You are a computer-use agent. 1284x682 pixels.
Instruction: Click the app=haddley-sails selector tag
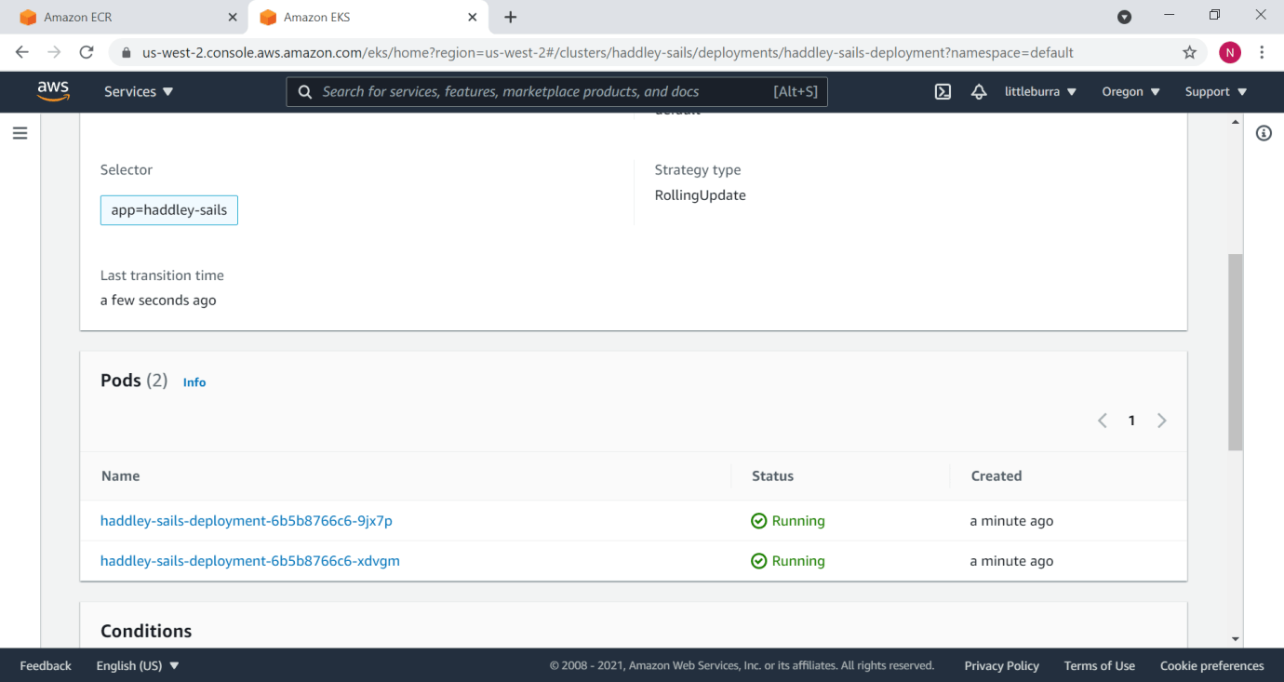pyautogui.click(x=169, y=210)
